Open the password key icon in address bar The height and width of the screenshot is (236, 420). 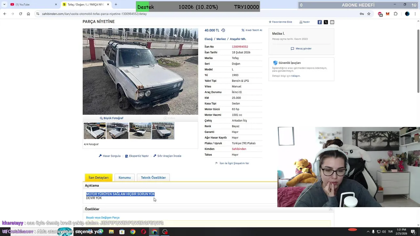[x=362, y=14]
